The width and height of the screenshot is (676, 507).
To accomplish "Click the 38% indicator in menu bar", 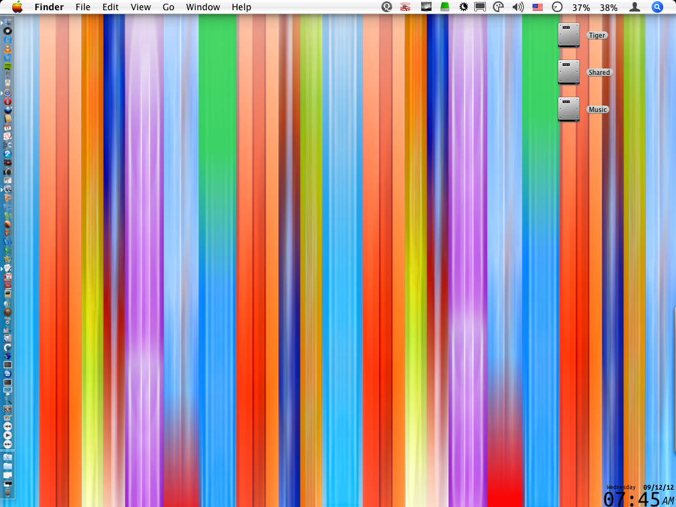I will (x=608, y=7).
